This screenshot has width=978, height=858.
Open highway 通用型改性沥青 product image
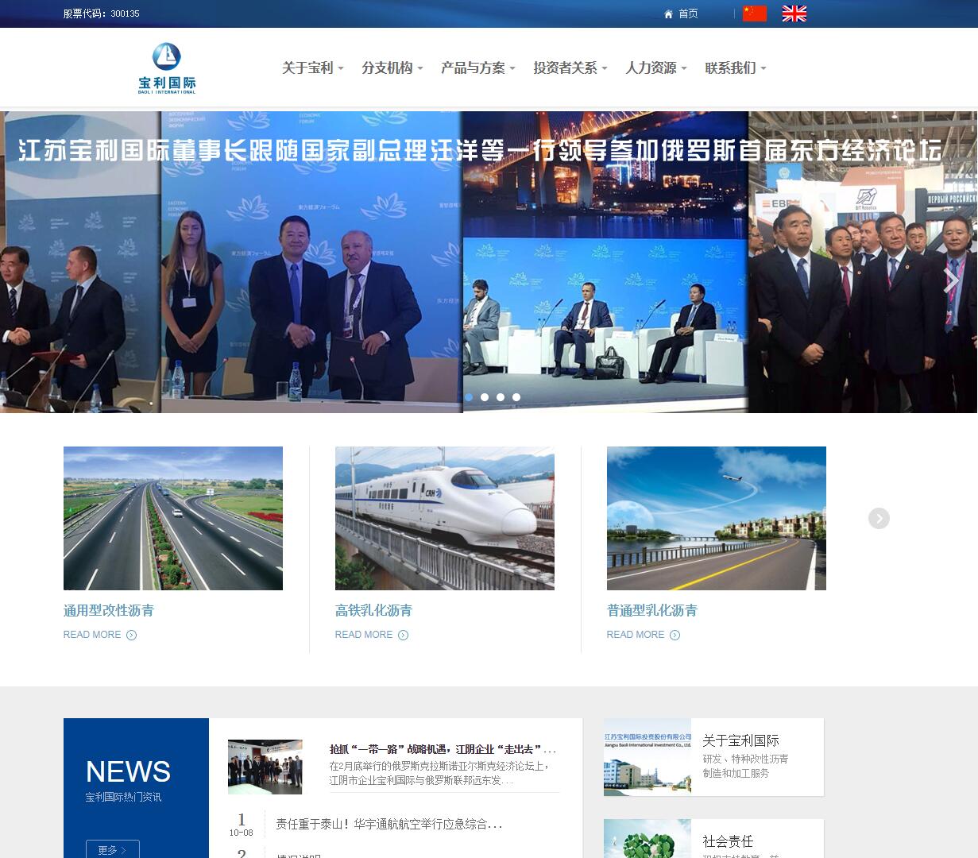click(x=173, y=518)
